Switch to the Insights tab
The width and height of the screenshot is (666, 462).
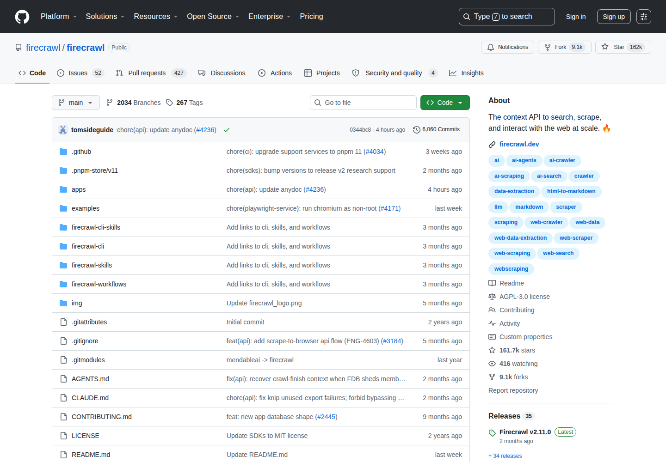click(466, 73)
